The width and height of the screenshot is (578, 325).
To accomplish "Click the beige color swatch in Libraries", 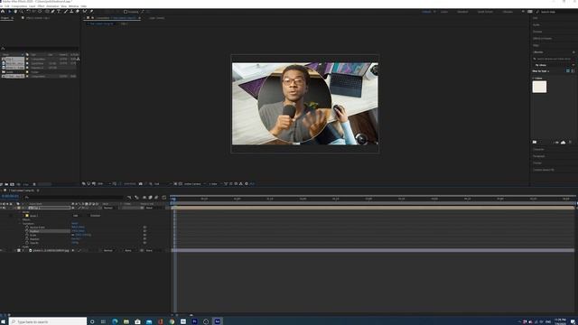I will tap(539, 87).
